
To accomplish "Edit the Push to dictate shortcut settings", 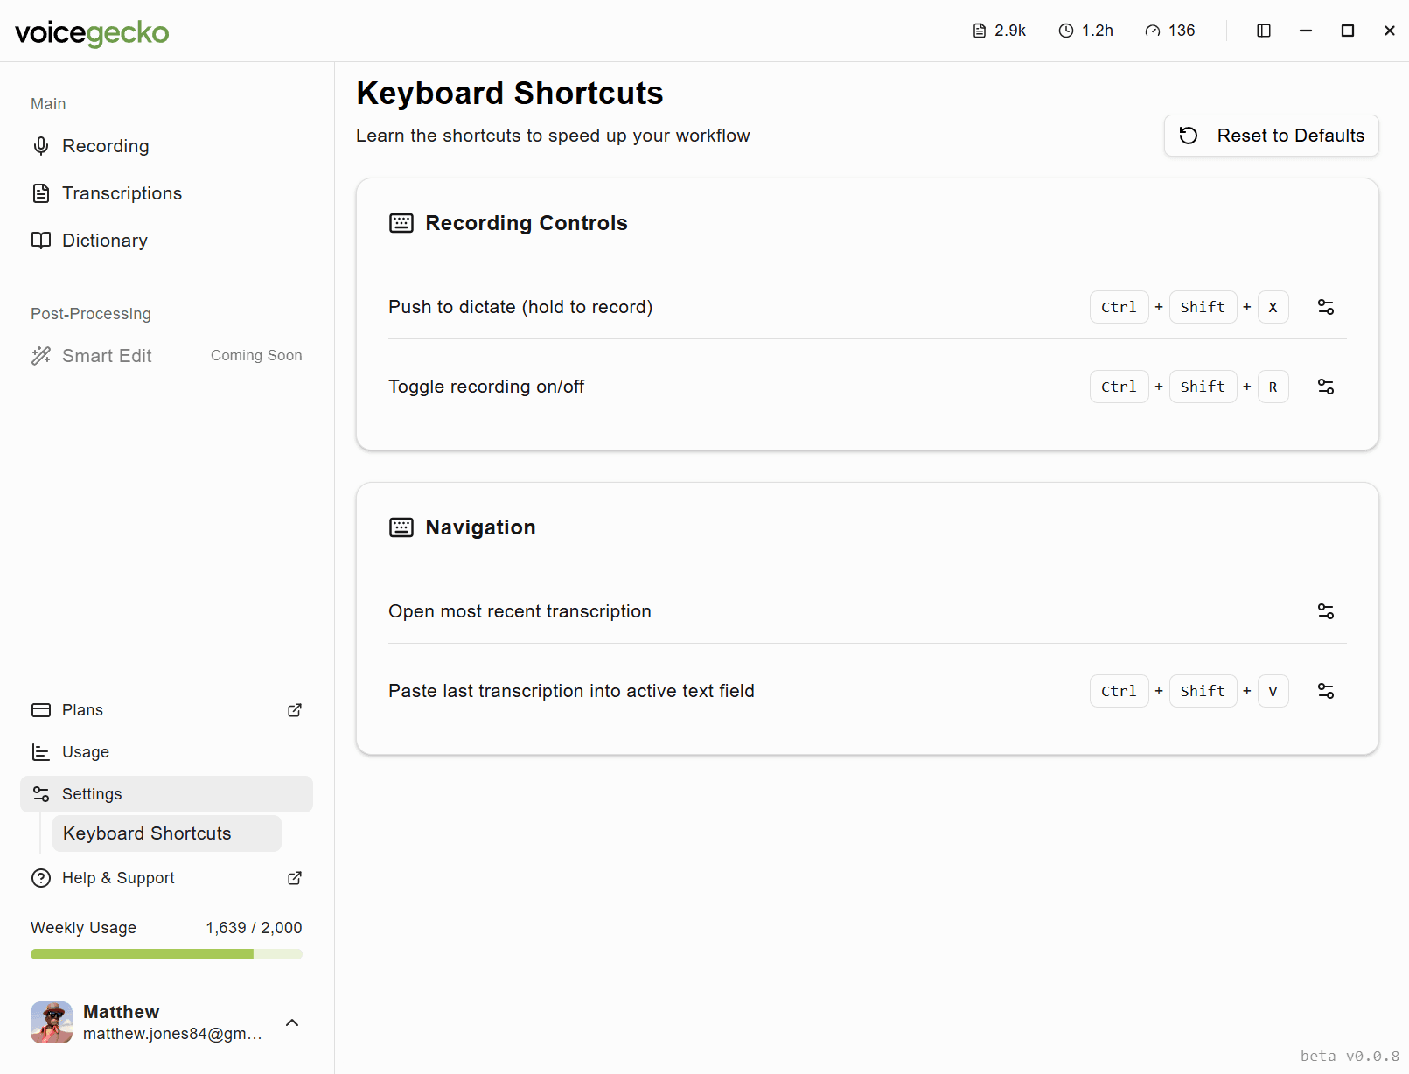I will (1326, 307).
